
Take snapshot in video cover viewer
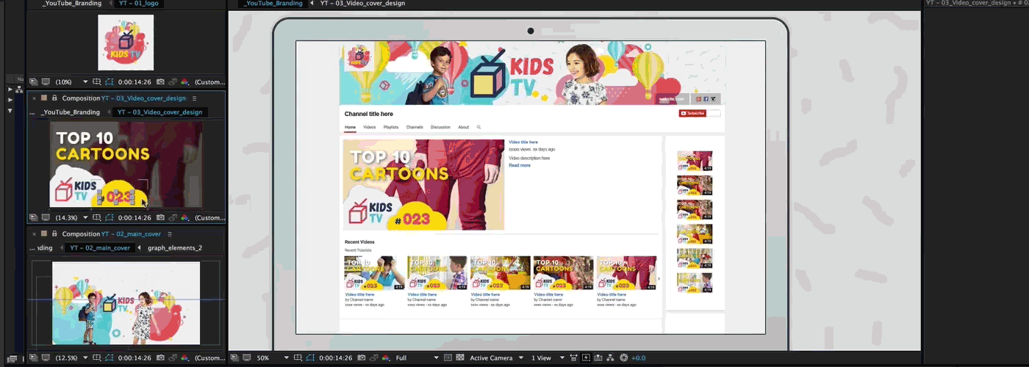click(160, 218)
